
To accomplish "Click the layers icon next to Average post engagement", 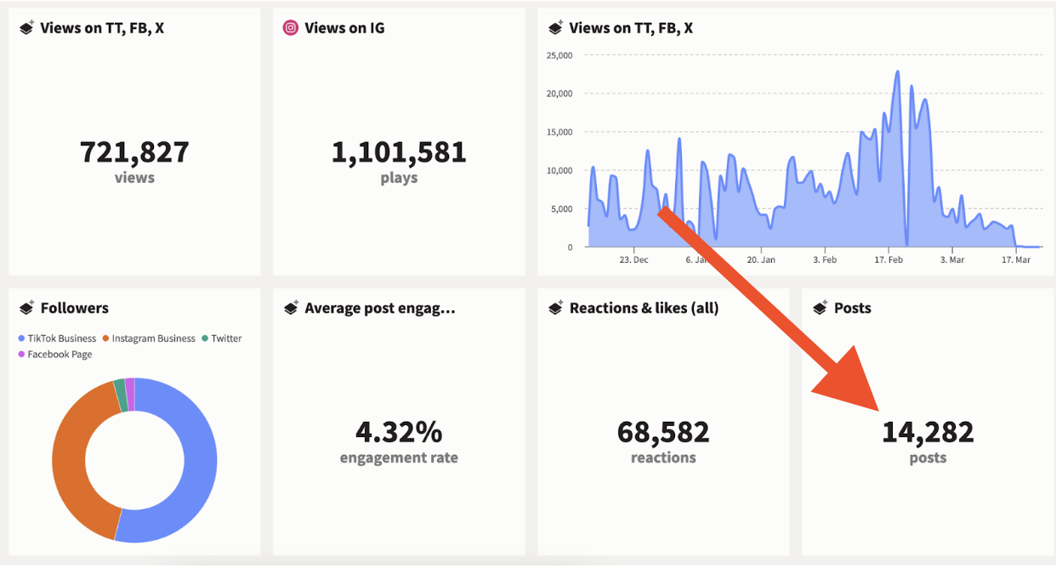I will point(291,308).
